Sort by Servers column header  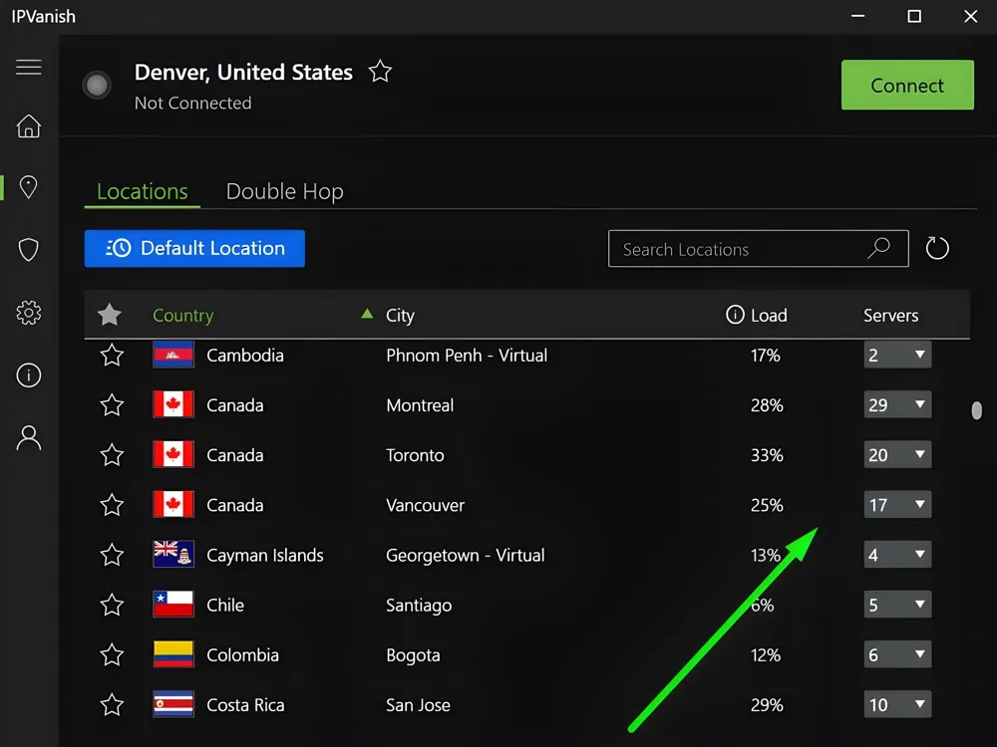click(890, 315)
